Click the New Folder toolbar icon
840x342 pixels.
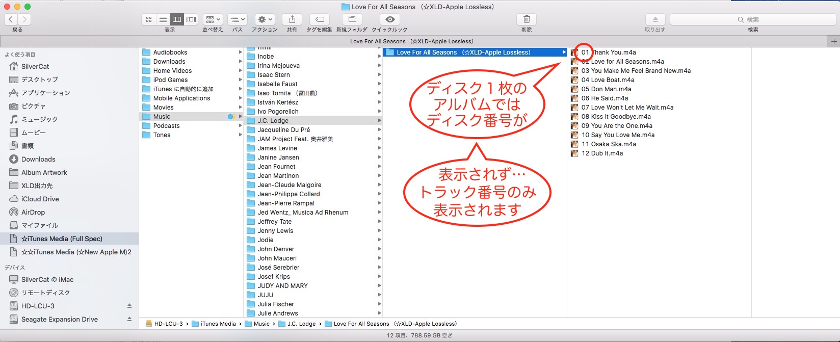pyautogui.click(x=352, y=19)
